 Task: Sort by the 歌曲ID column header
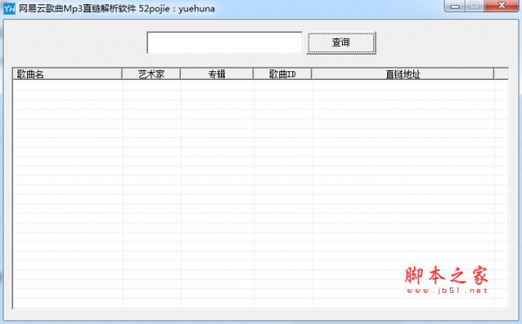point(283,74)
